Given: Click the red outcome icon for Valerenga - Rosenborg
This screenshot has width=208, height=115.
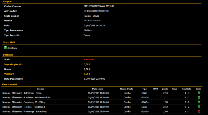Looking at the screenshot, I should click(199, 111).
